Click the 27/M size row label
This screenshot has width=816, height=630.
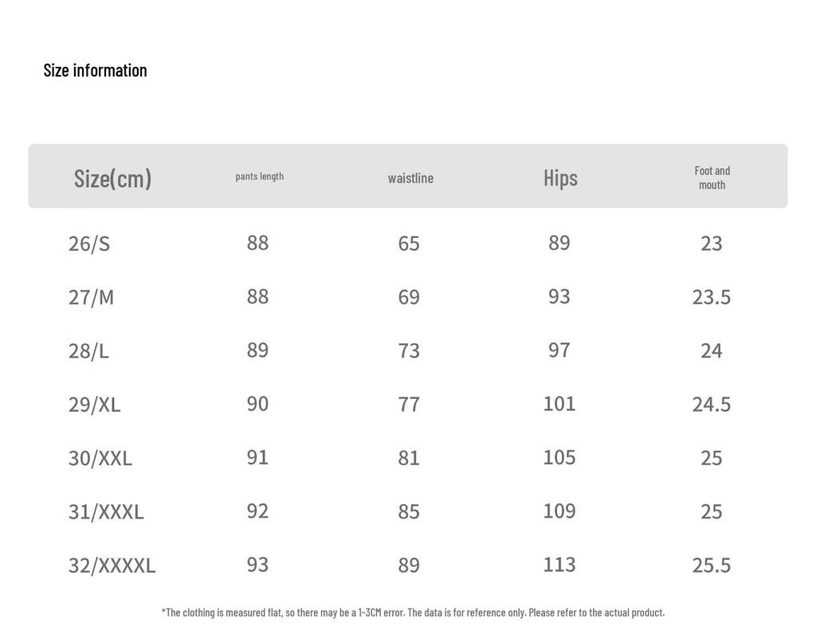coord(91,297)
